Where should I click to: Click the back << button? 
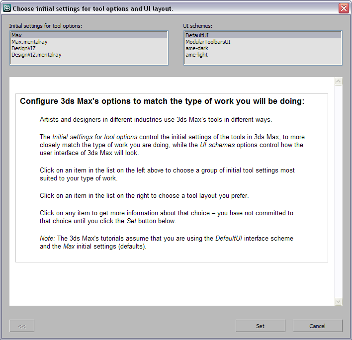pyautogui.click(x=22, y=326)
